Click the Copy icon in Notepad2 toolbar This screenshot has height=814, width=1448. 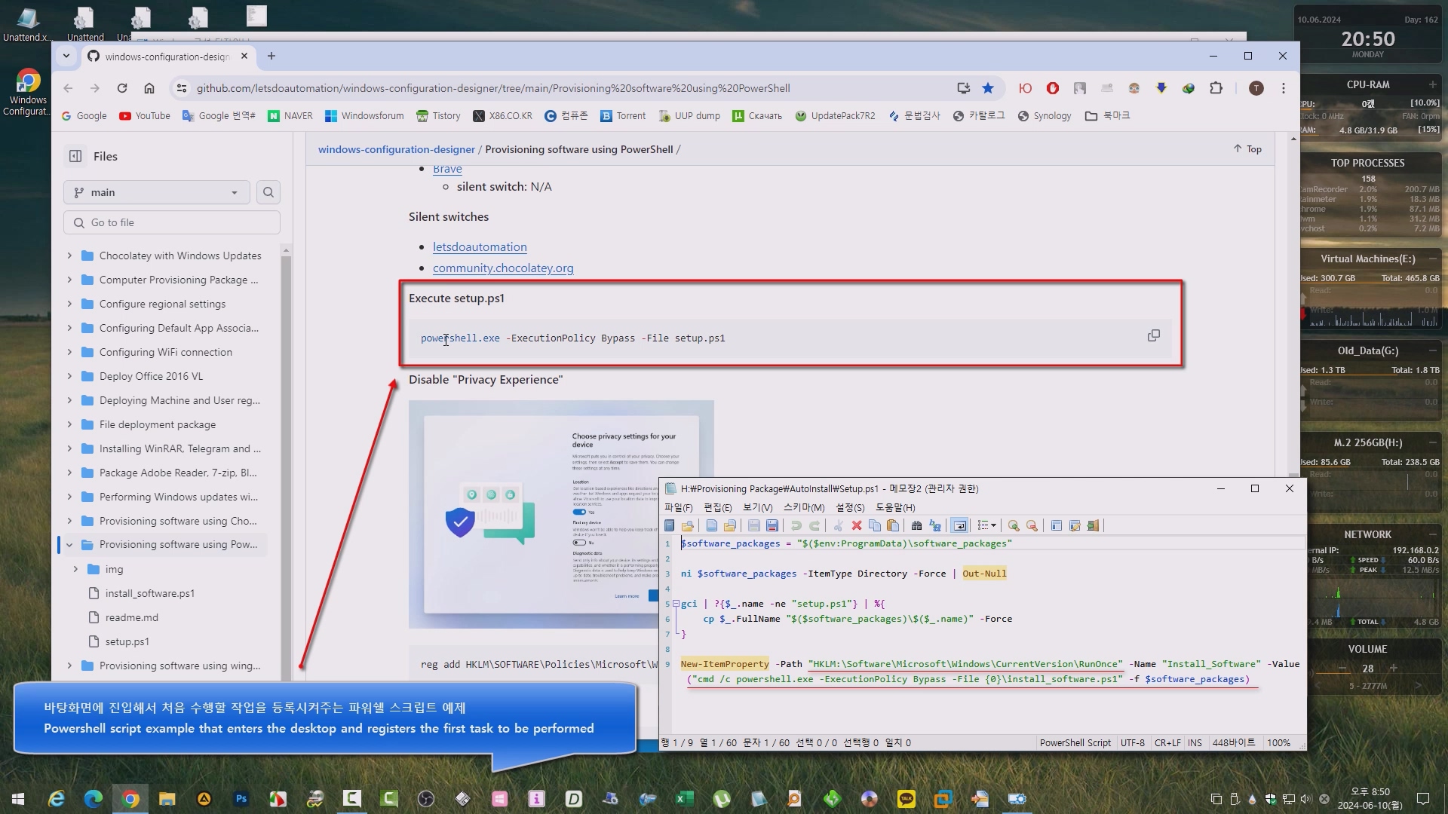point(875,525)
